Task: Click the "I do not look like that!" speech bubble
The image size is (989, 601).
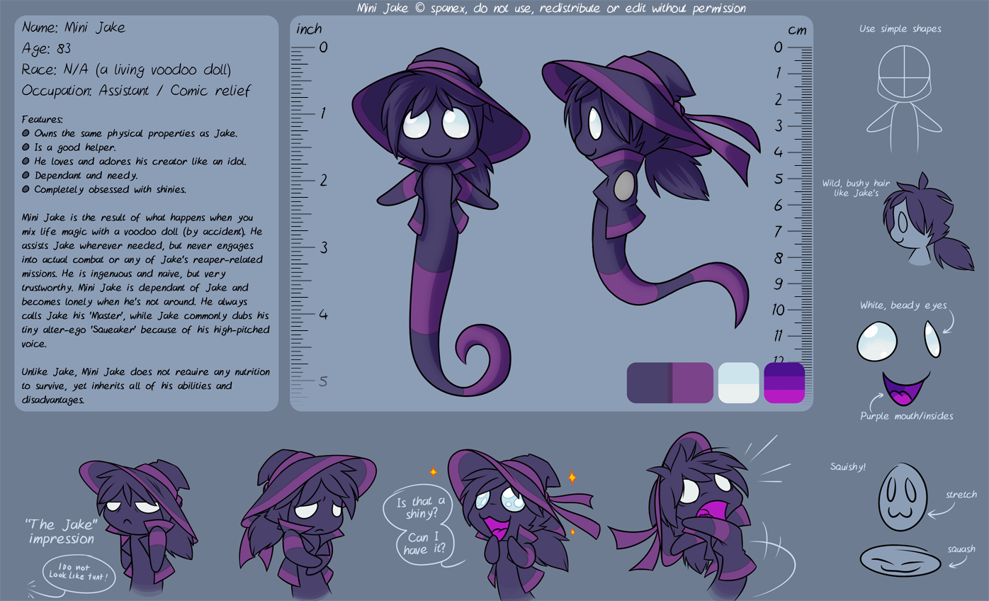Action: point(78,573)
